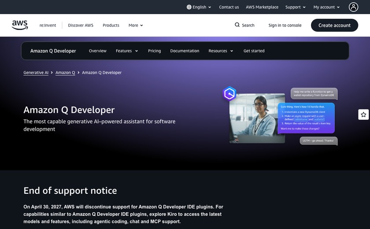Open the Products menu
Image resolution: width=370 pixels, height=229 pixels.
pos(111,25)
